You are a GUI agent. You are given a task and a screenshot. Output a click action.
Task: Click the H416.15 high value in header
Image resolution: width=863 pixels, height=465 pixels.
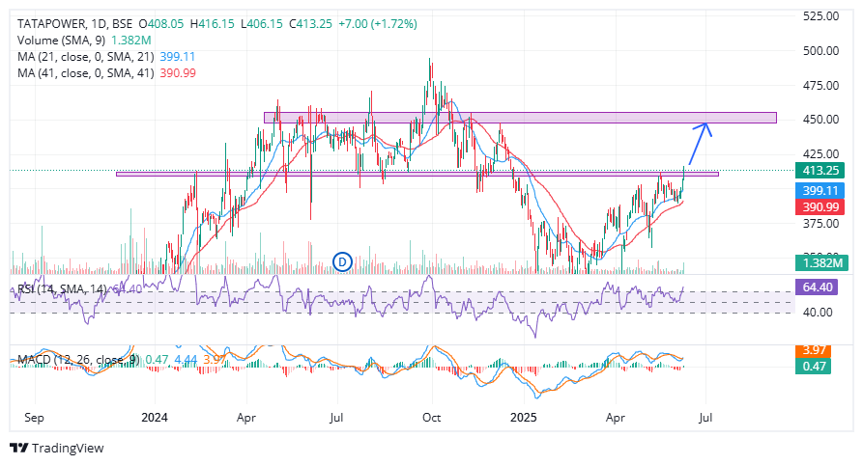212,23
